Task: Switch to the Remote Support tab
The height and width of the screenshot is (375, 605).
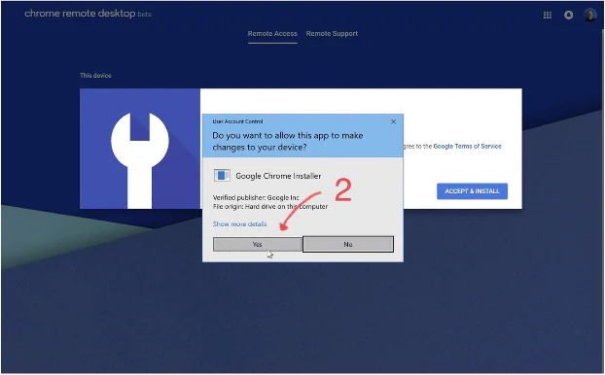Action: (332, 34)
